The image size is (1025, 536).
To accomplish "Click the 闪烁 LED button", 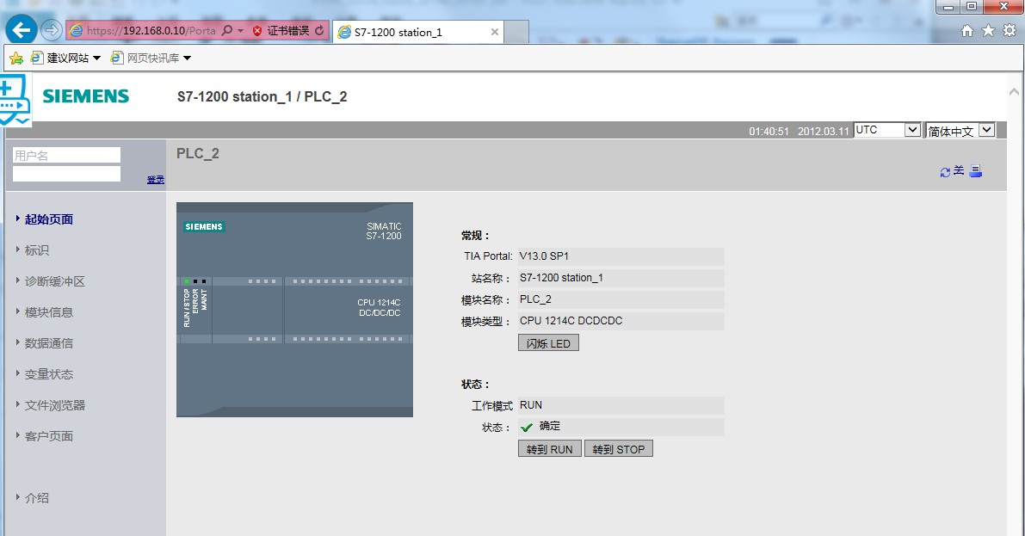I will 548,343.
